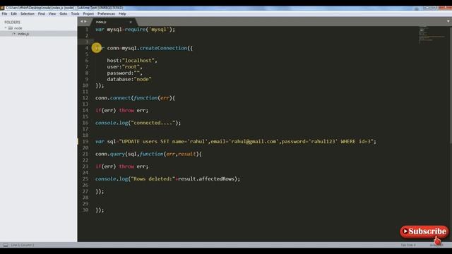Open the File menu
The height and width of the screenshot is (254, 452).
click(4, 14)
